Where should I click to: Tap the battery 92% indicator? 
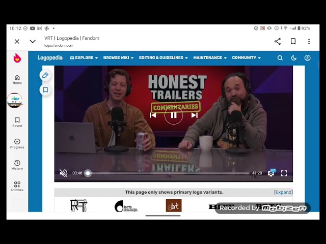tap(304, 28)
